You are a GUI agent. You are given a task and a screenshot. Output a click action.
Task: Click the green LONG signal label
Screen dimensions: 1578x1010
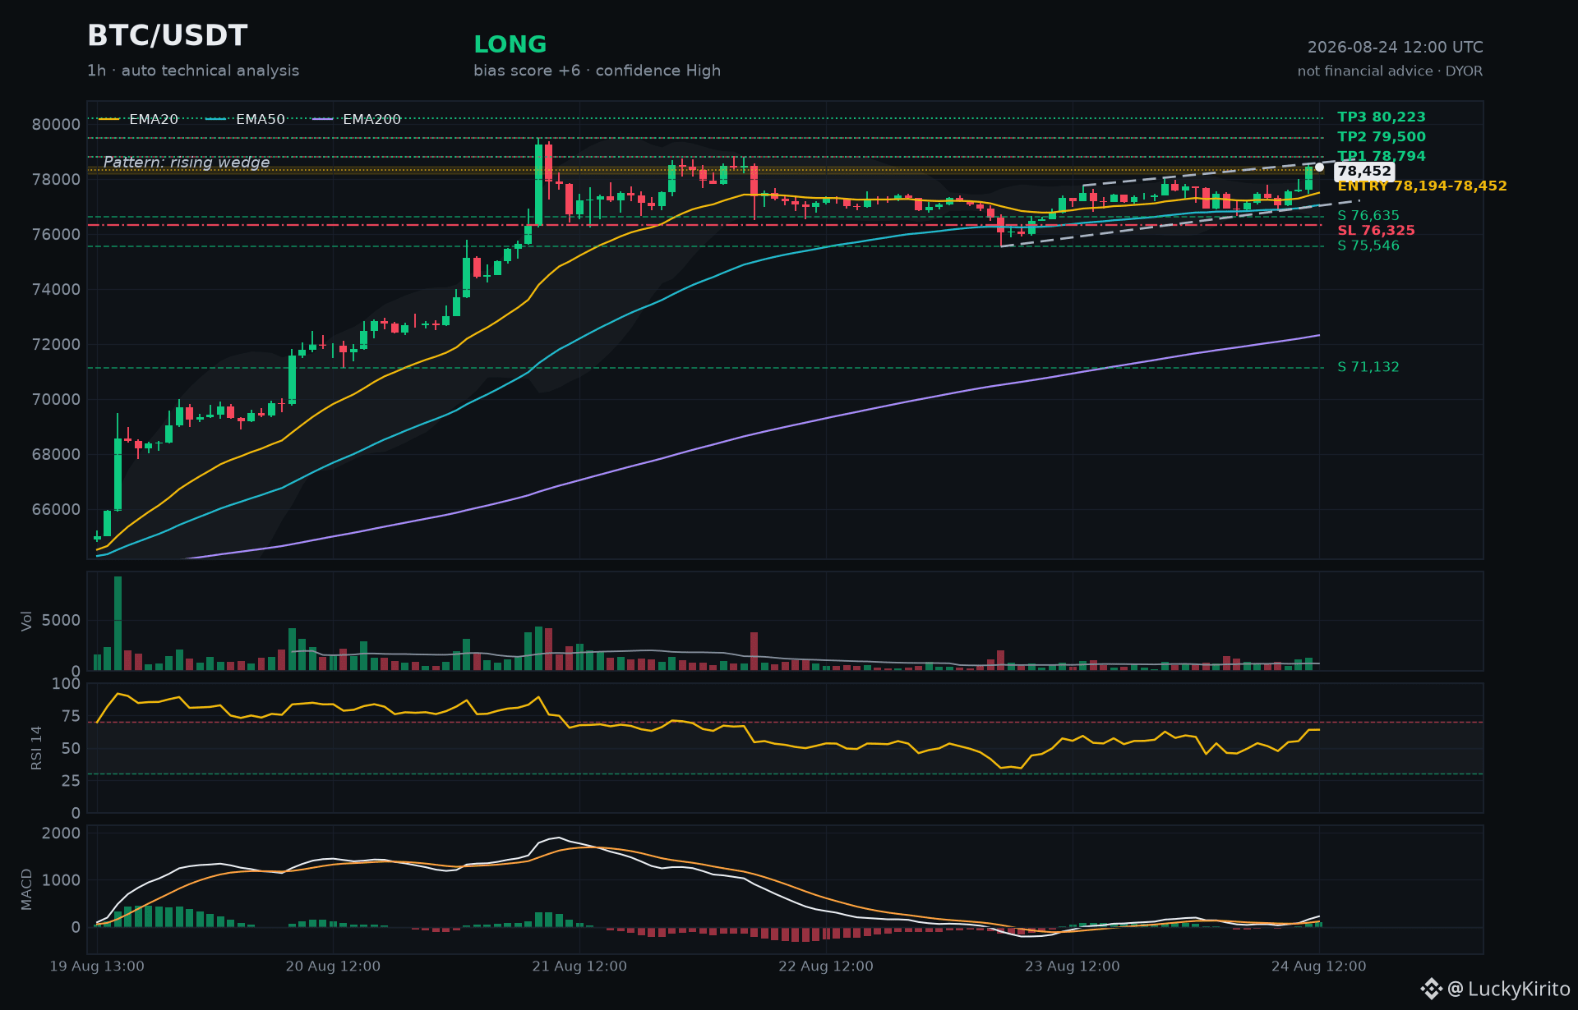click(510, 44)
